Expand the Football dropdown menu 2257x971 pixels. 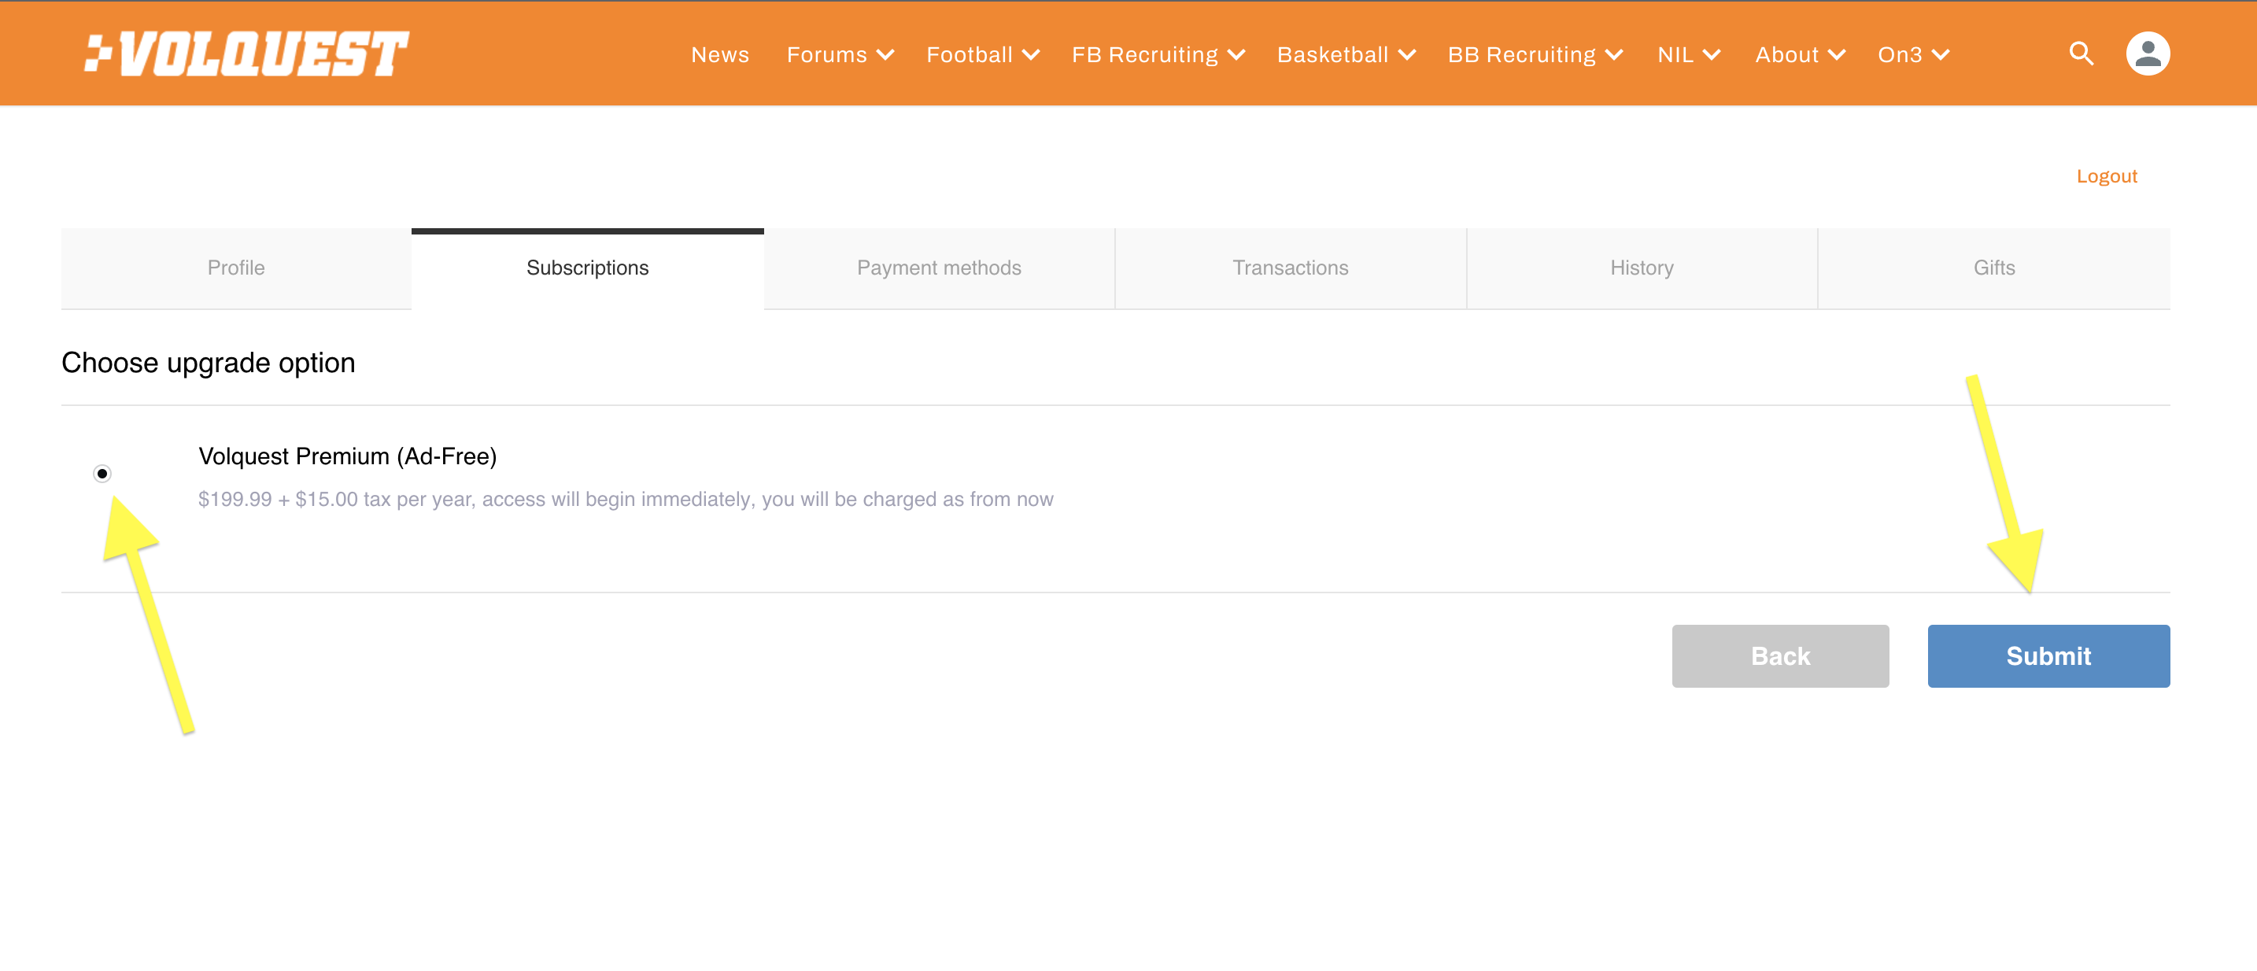point(982,54)
